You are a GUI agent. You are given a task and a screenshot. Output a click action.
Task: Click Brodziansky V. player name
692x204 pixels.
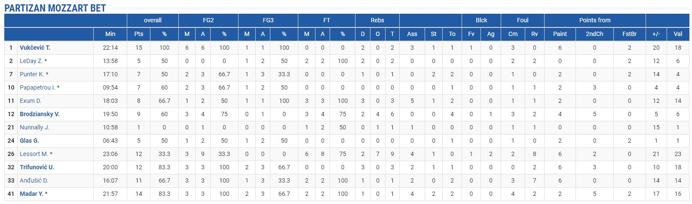click(x=40, y=114)
